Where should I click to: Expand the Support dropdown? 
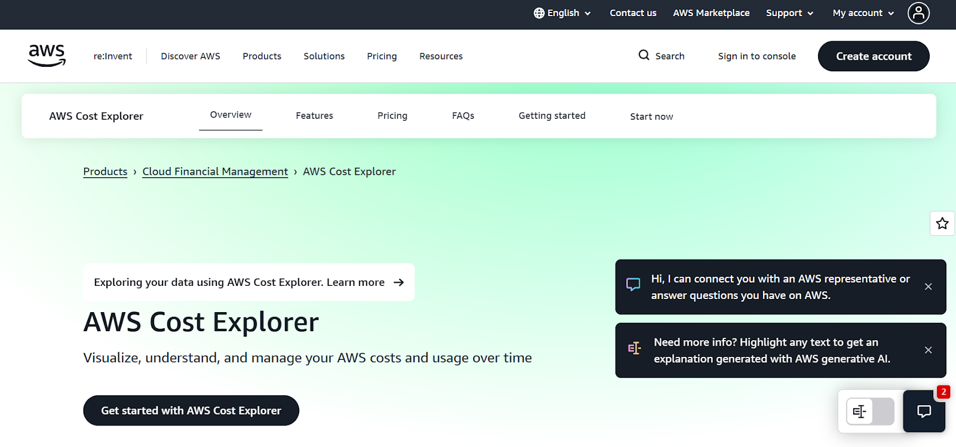click(789, 13)
